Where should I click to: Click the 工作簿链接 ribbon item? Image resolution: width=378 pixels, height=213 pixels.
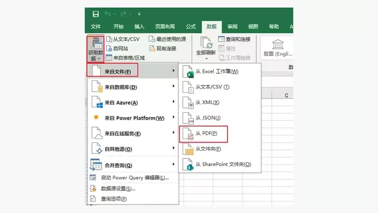pyautogui.click(x=235, y=58)
